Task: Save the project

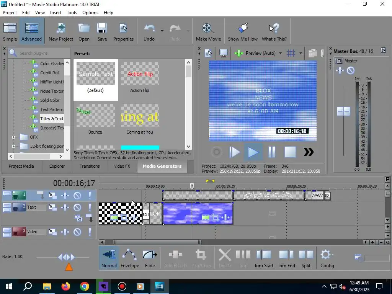Action: [x=102, y=32]
